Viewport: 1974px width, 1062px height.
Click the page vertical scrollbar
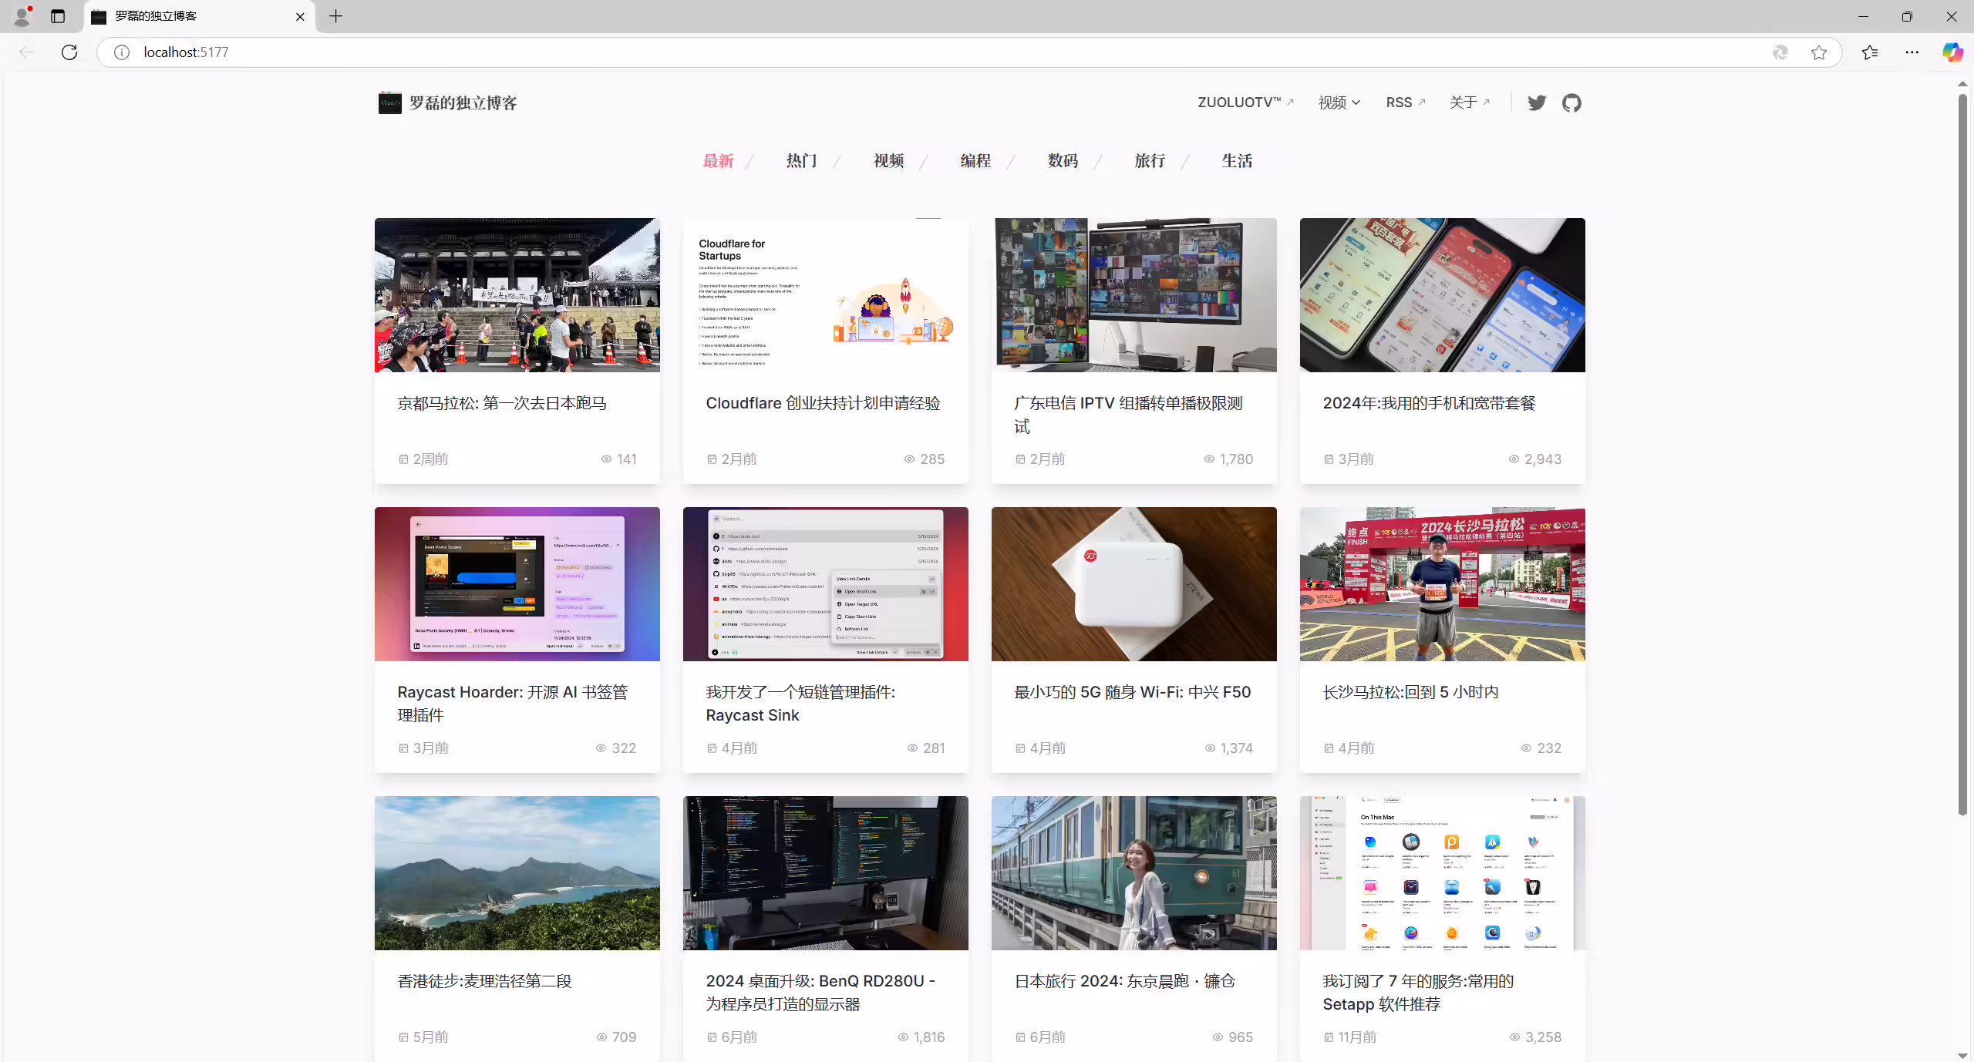1962,455
